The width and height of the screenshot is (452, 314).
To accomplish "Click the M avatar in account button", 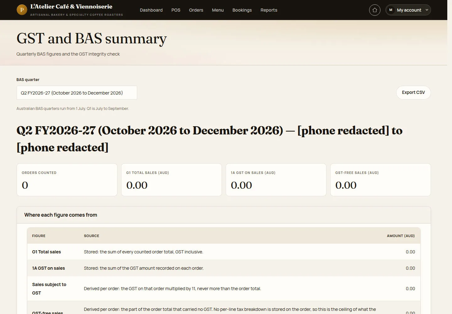I will pyautogui.click(x=391, y=10).
